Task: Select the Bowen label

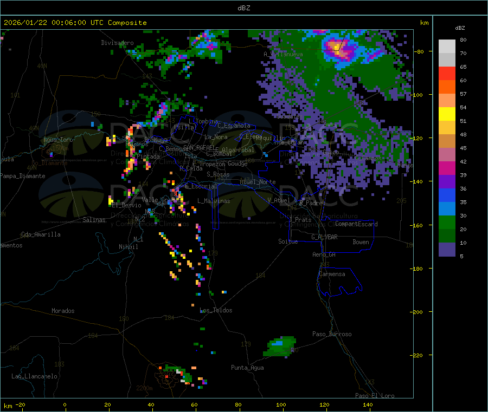Action: coord(361,242)
